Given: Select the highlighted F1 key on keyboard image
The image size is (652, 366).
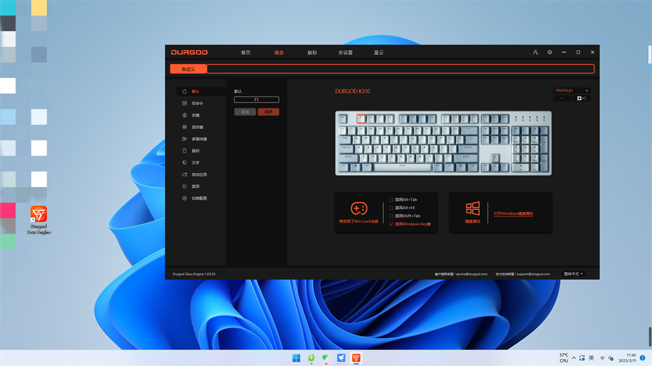Looking at the screenshot, I should (x=361, y=119).
